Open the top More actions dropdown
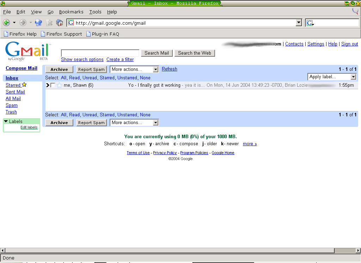361x263 pixels. pos(134,69)
